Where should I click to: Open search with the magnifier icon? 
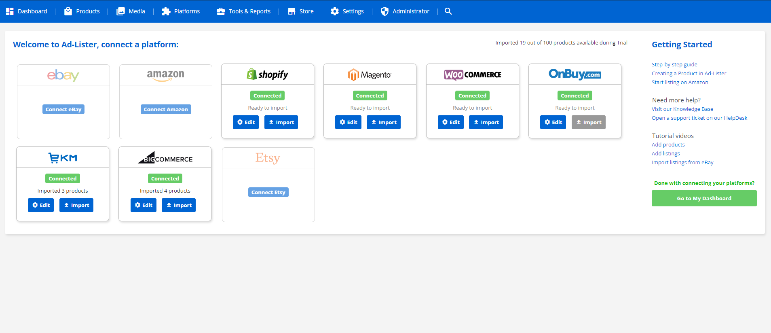point(448,11)
